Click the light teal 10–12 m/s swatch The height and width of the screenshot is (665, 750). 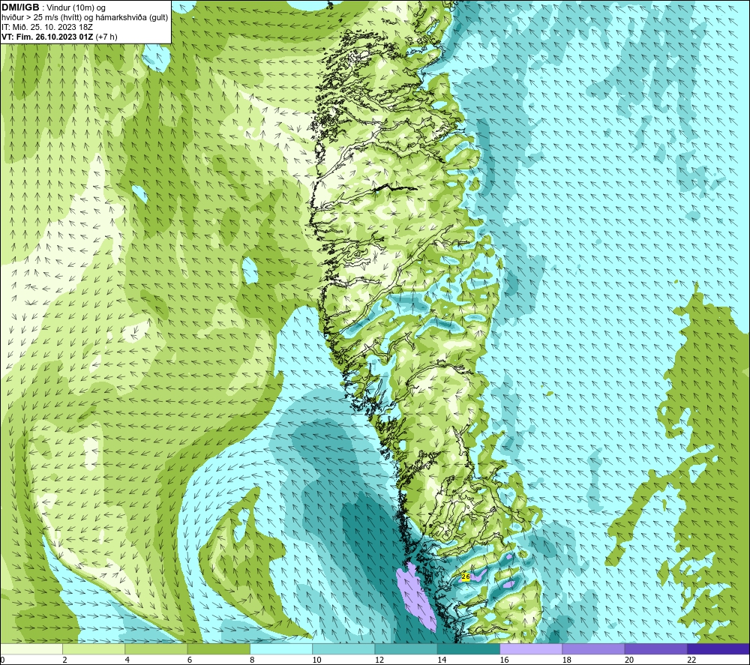tap(343, 649)
